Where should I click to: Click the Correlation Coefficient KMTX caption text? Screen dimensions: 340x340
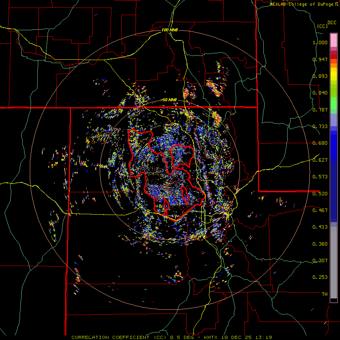pyautogui.click(x=172, y=337)
